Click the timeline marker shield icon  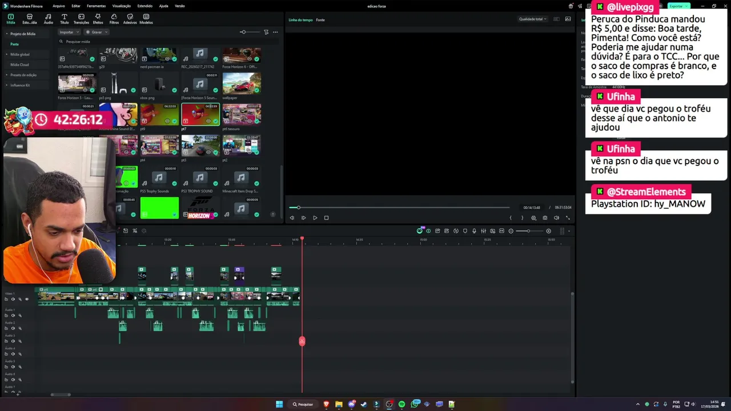[x=465, y=231]
